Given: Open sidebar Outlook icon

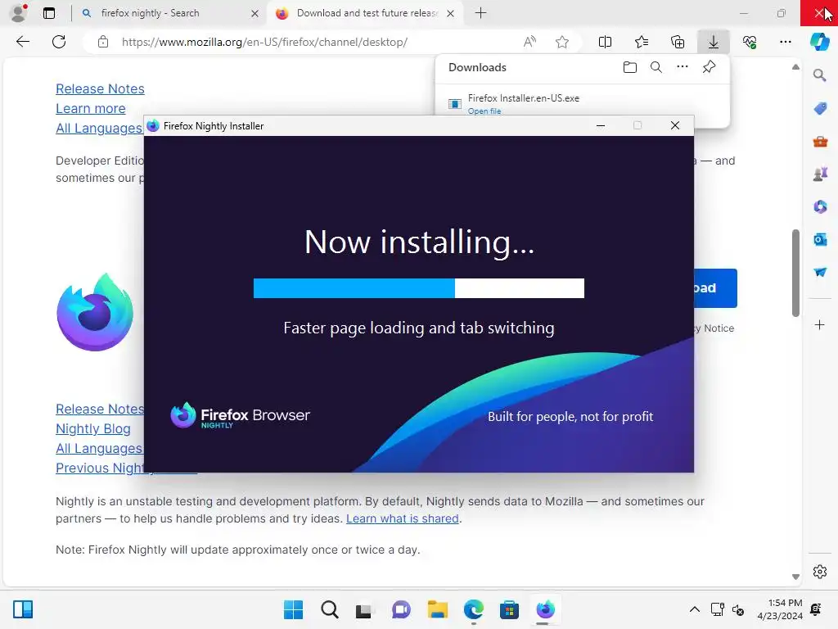Looking at the screenshot, I should click(820, 240).
